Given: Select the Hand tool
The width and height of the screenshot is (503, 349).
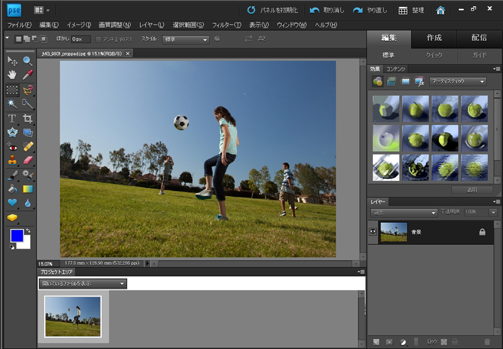Looking at the screenshot, I should tap(12, 75).
